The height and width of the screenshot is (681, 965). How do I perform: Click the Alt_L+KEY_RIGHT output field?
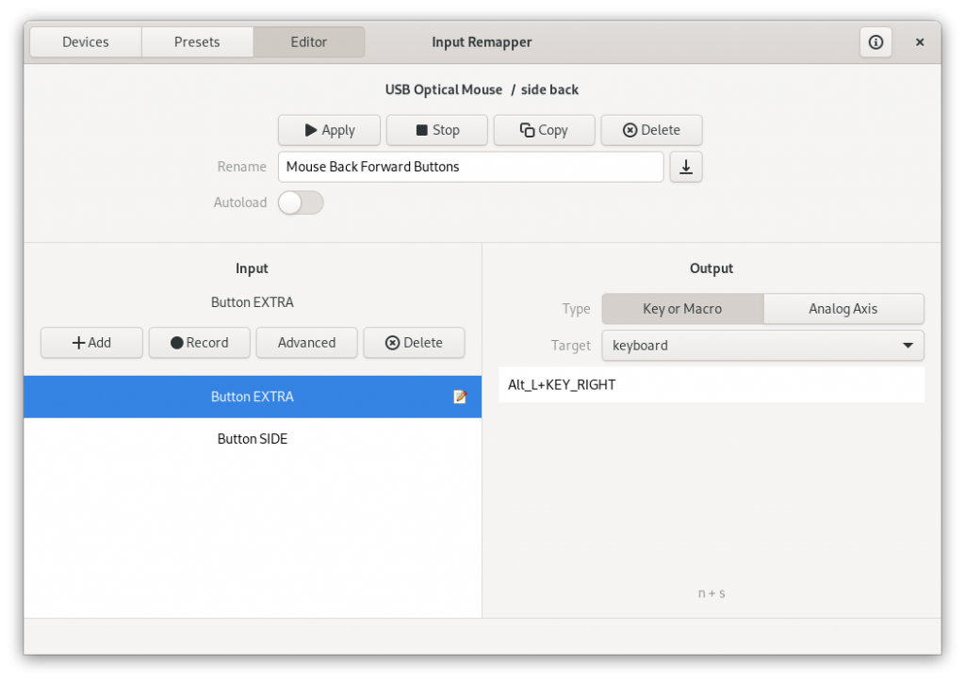(x=711, y=384)
